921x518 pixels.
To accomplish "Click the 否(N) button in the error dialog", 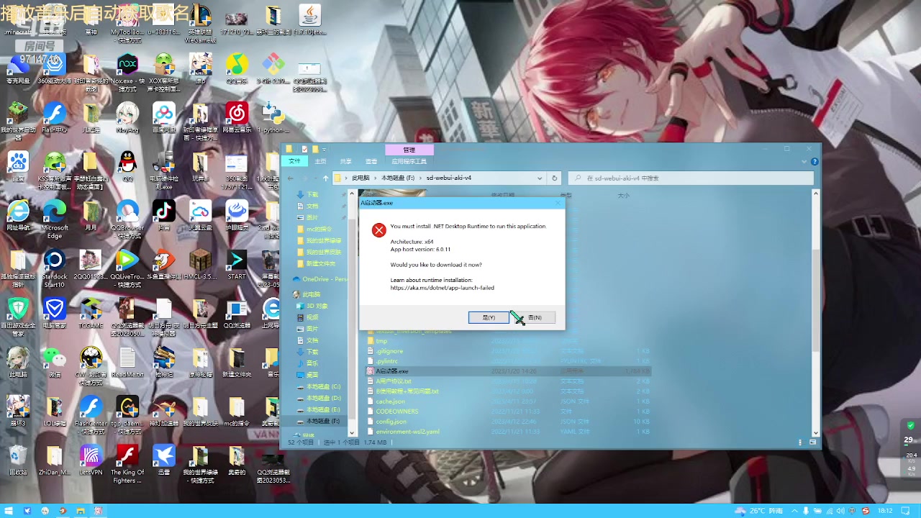I will [535, 317].
